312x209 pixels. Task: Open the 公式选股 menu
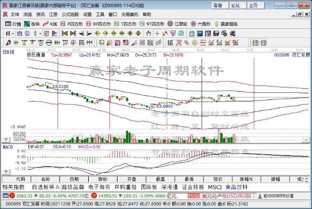pyautogui.click(x=70, y=14)
